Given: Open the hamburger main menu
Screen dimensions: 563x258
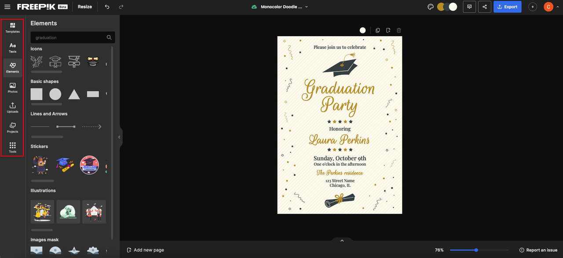Looking at the screenshot, I should (x=7, y=7).
